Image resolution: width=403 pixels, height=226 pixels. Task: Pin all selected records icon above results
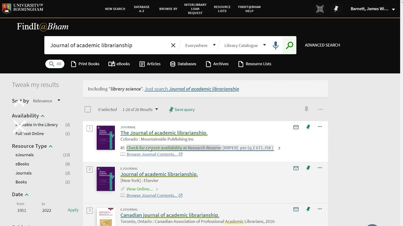click(x=306, y=109)
